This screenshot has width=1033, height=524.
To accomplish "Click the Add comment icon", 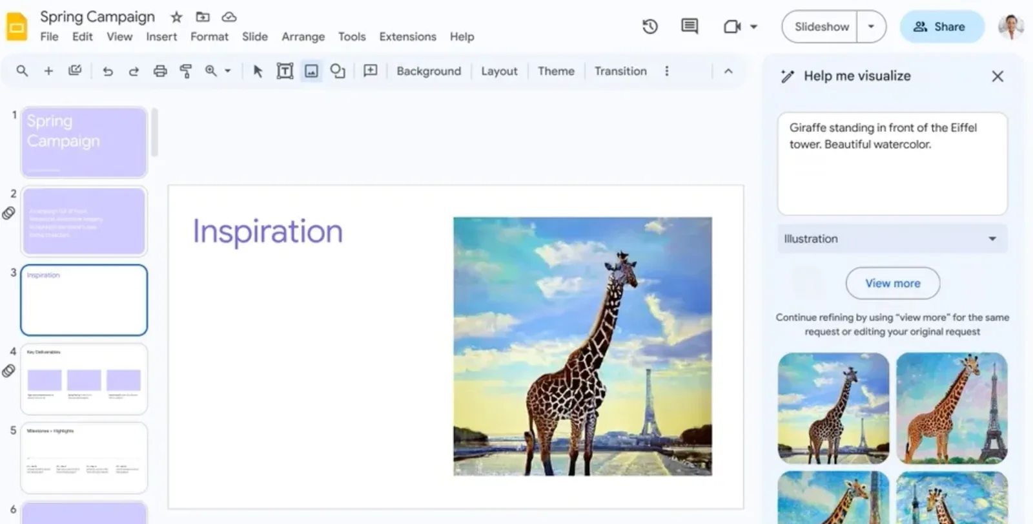I will [x=371, y=71].
